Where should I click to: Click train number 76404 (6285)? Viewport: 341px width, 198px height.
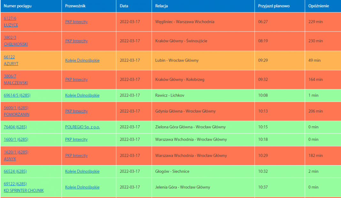coord(15,127)
